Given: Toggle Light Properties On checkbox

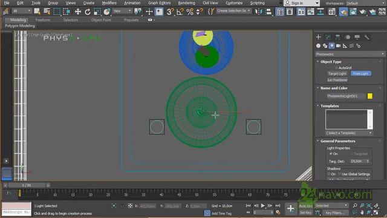Looking at the screenshot, I should (331, 154).
